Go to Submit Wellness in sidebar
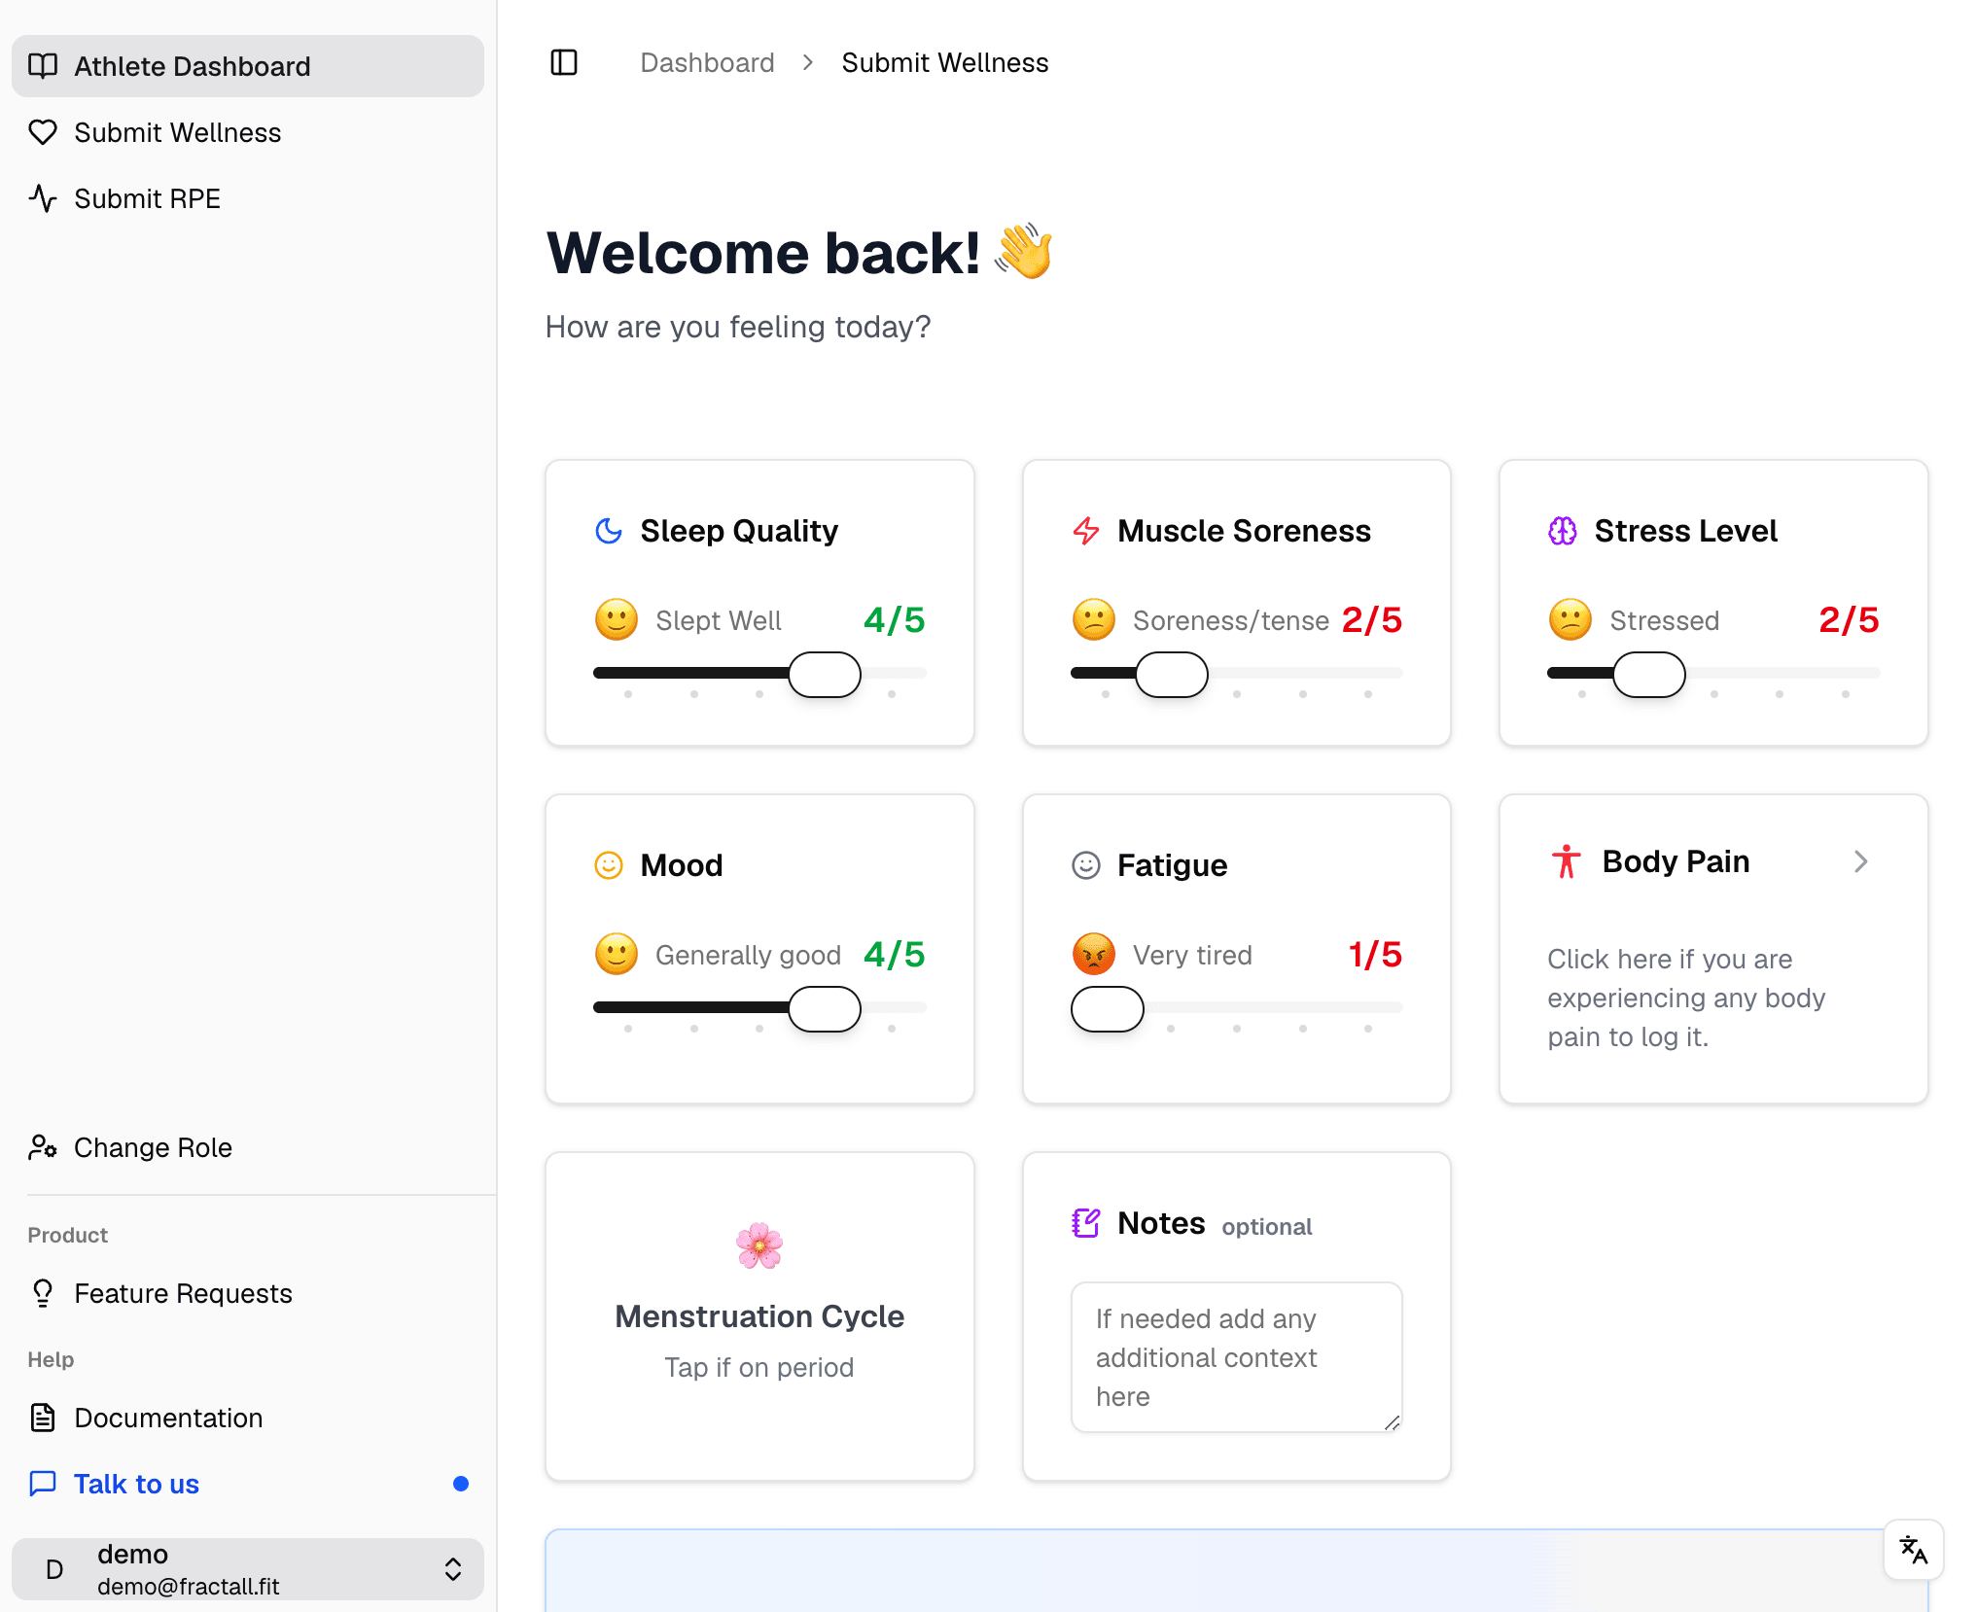Viewport: 1976px width, 1612px height. click(x=248, y=132)
